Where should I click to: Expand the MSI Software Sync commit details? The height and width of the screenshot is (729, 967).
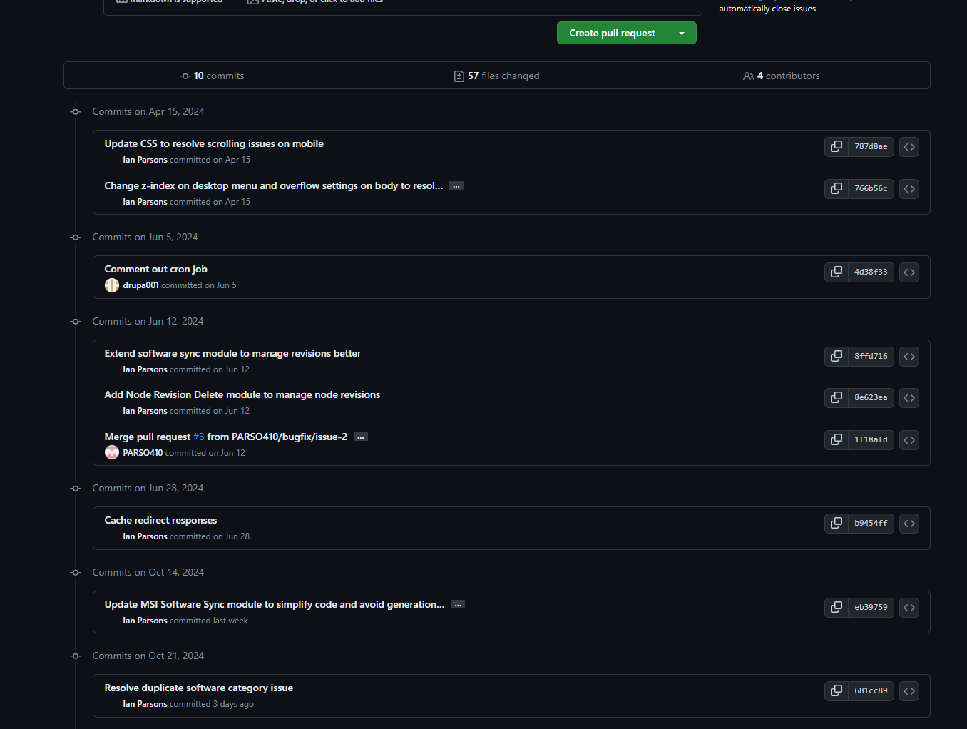coord(458,605)
